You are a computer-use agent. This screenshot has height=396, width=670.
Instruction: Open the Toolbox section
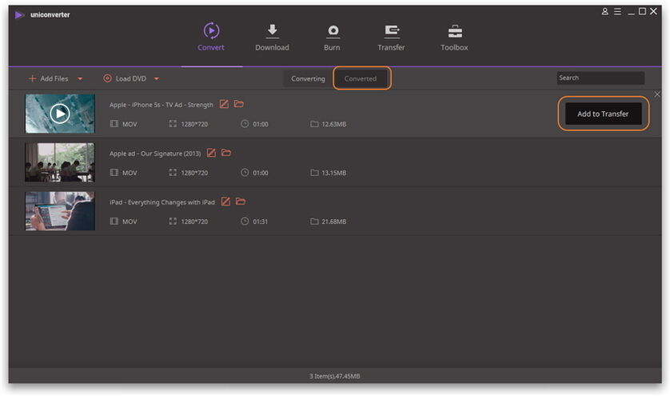pos(454,31)
